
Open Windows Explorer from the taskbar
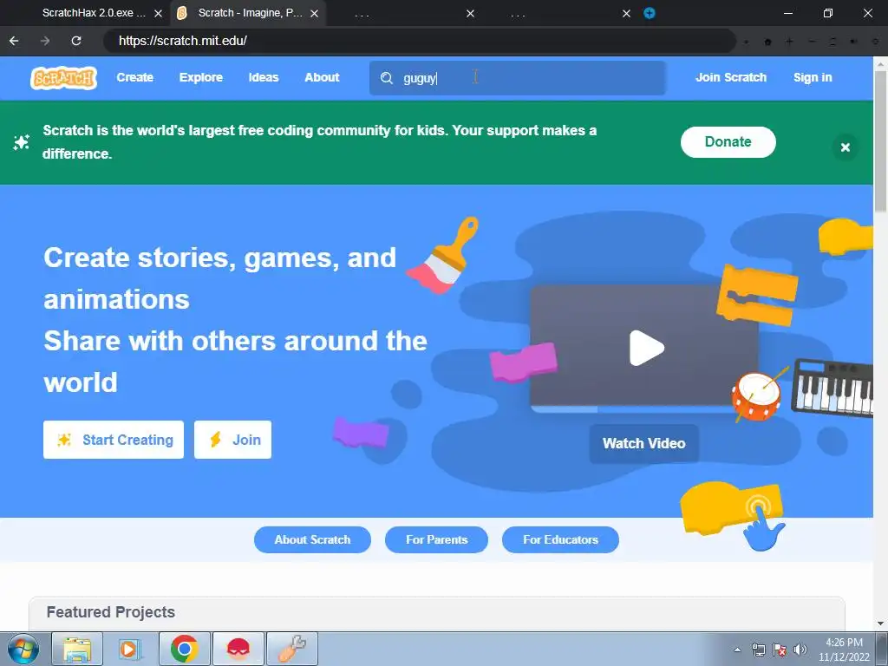[x=77, y=649]
